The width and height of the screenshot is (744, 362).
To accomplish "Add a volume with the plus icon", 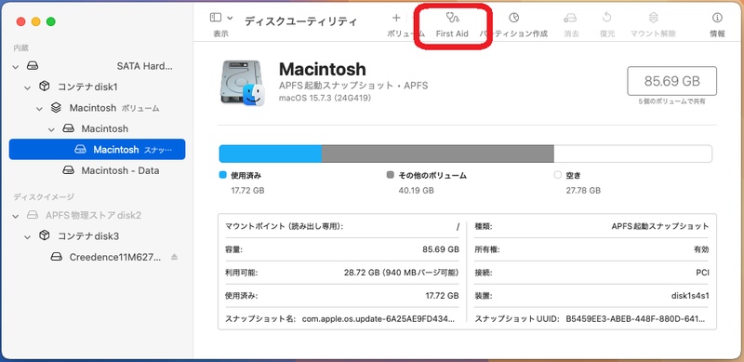I will tap(396, 18).
